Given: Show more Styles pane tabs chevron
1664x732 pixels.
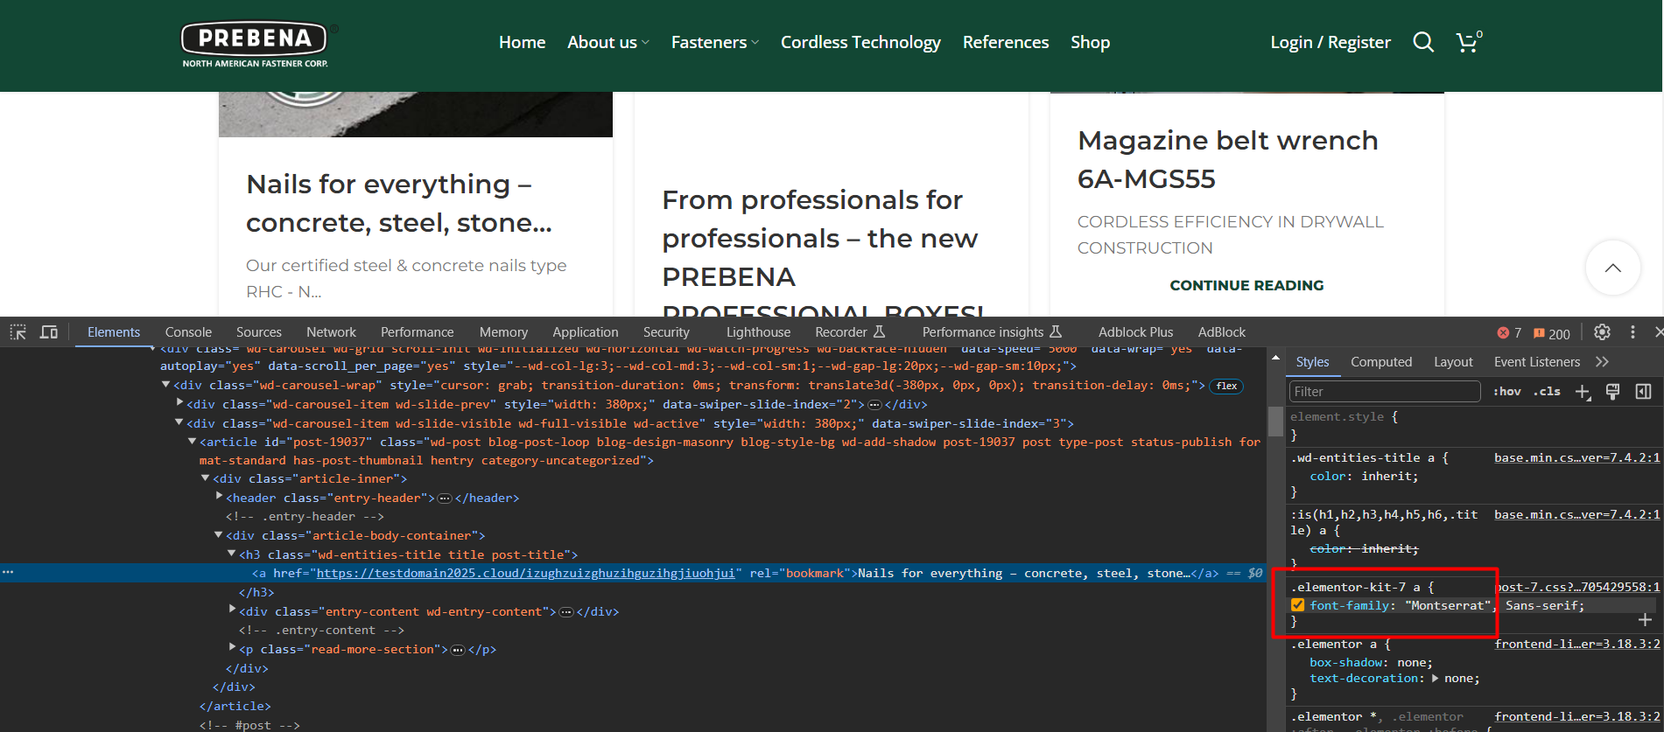Looking at the screenshot, I should pos(1602,362).
